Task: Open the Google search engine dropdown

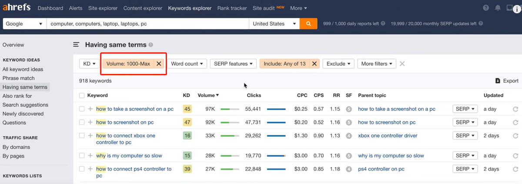Action: tap(24, 24)
